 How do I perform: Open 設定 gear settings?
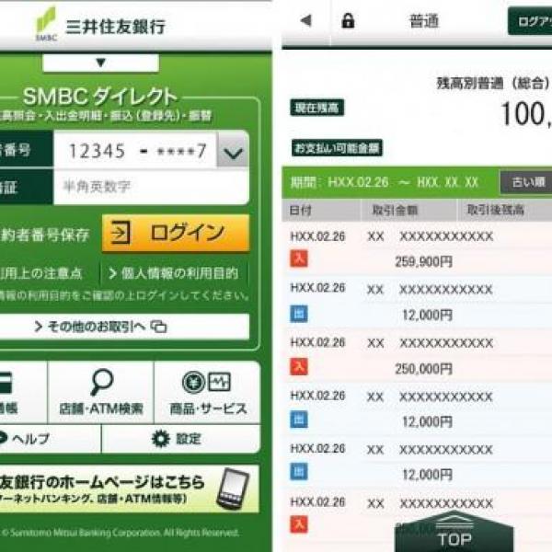tap(181, 439)
